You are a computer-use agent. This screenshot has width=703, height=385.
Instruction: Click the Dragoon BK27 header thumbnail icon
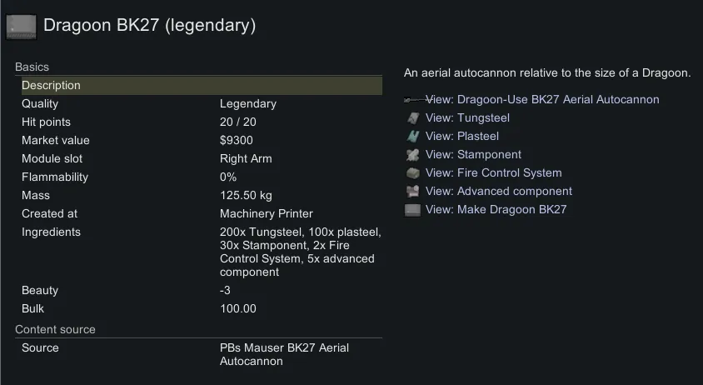[22, 26]
